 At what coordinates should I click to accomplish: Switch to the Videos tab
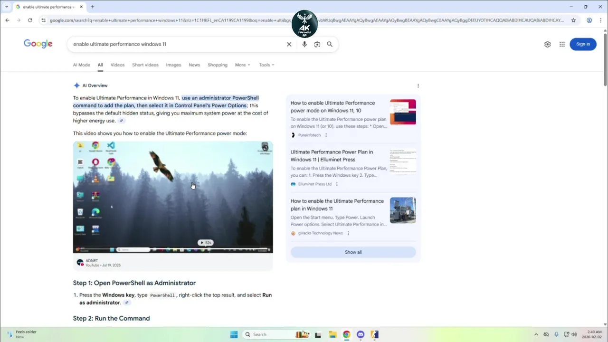tap(117, 65)
